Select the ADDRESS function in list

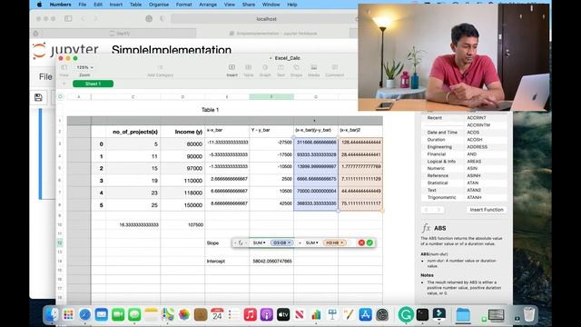pos(478,147)
